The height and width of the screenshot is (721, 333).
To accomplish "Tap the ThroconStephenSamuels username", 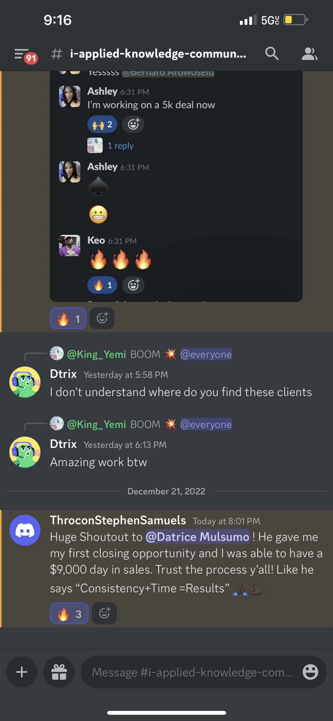I will click(x=118, y=520).
